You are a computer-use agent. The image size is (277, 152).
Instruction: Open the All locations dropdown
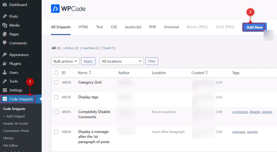[x=121, y=61]
